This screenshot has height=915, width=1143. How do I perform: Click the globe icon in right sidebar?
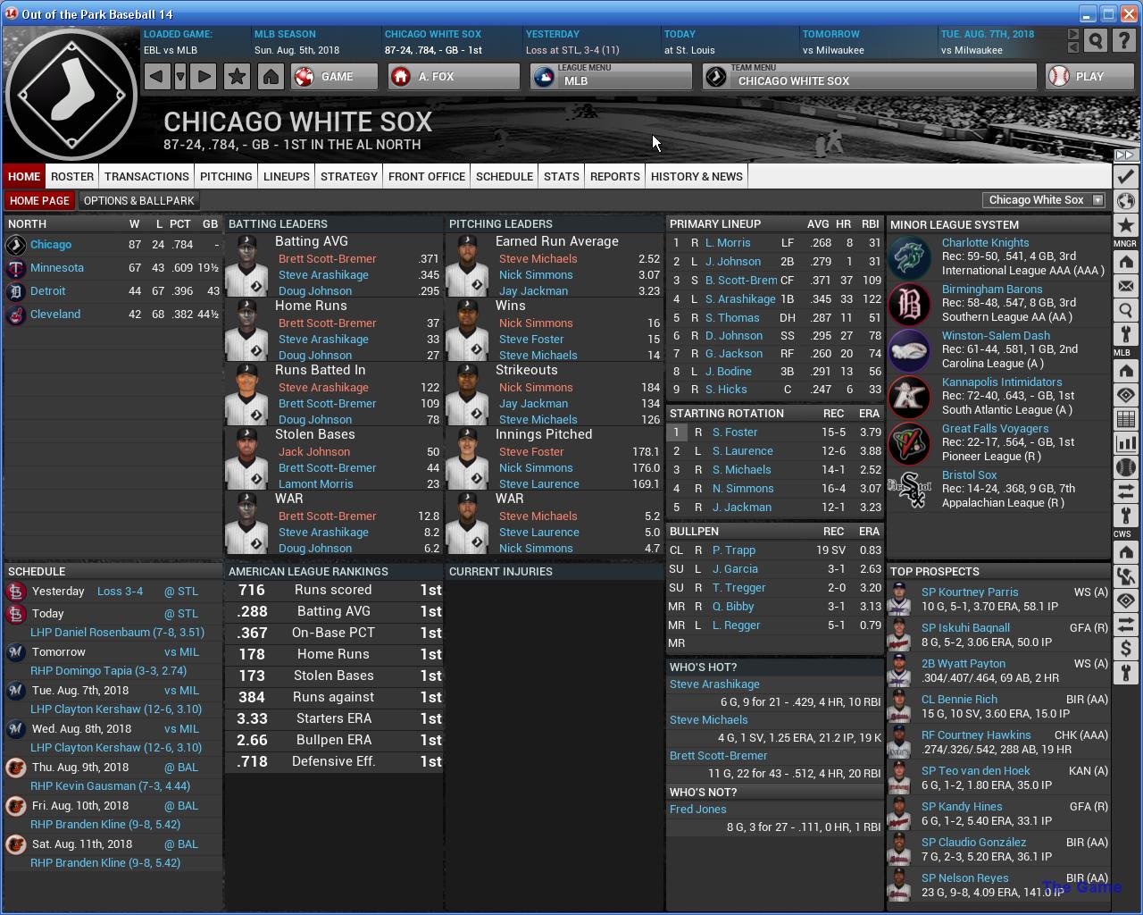tap(1125, 200)
